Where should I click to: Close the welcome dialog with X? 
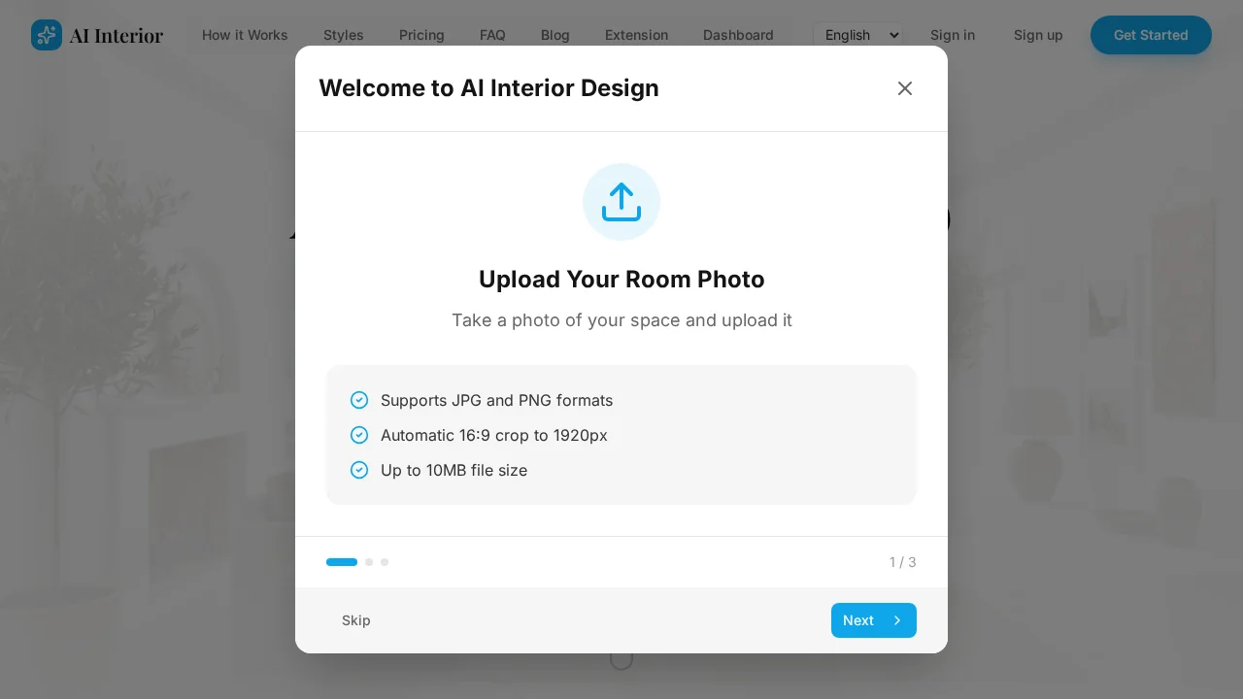[905, 88]
